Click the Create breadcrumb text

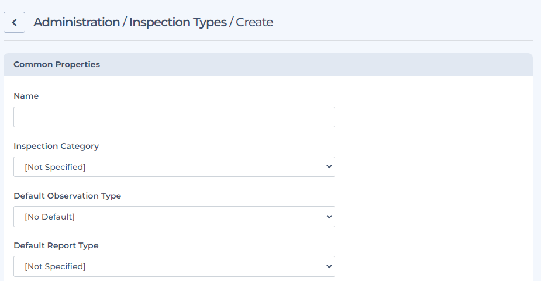tap(254, 22)
